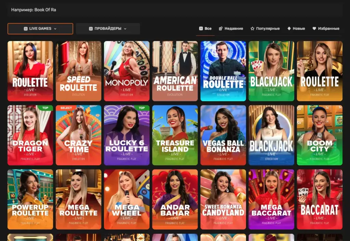This screenshot has height=241, width=350.
Task: Open the Mega Wheel live game
Action: point(126,199)
